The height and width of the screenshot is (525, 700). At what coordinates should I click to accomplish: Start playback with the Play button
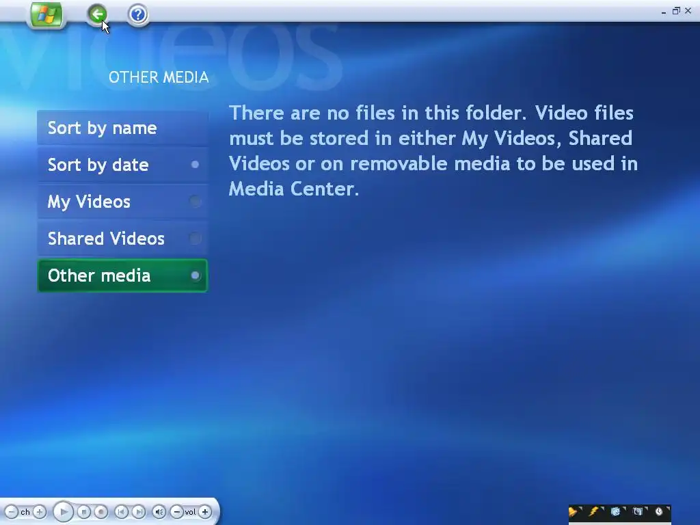64,511
